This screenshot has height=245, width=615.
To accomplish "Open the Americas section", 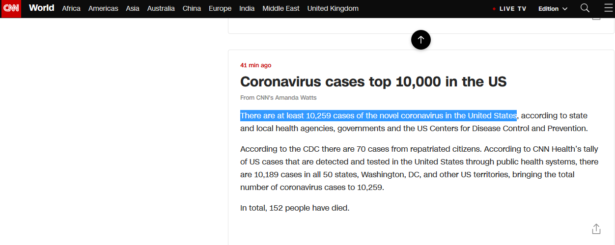I will coord(104,8).
